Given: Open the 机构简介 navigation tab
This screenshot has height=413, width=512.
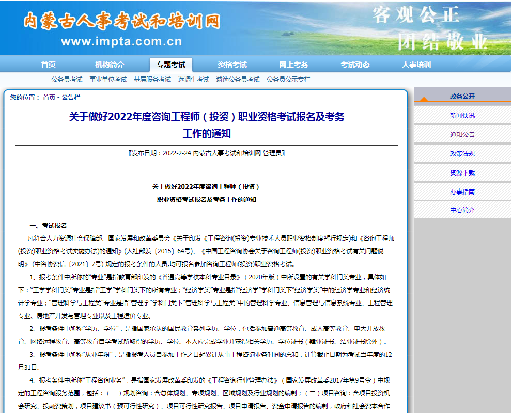Looking at the screenshot, I should point(110,65).
